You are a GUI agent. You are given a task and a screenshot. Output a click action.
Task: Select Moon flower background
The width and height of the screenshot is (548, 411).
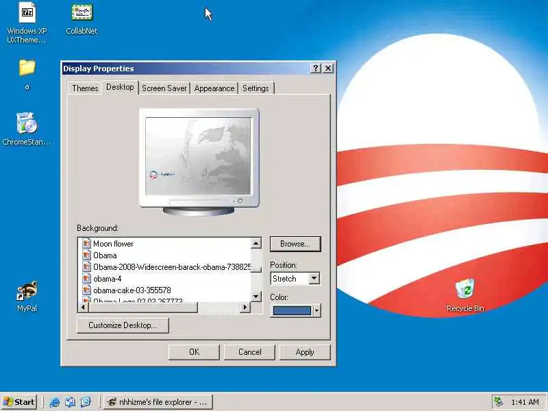[113, 244]
